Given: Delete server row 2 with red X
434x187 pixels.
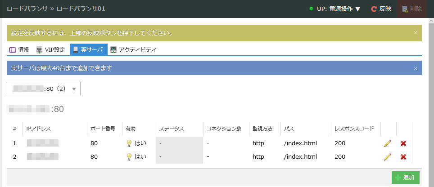Looking at the screenshot, I should tap(403, 157).
